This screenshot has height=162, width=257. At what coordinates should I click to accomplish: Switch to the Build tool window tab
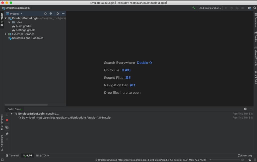27,156
